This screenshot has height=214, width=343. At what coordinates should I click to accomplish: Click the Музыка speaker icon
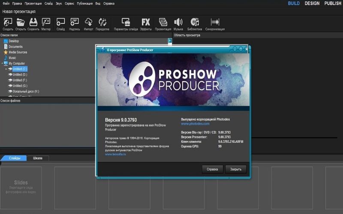(178, 22)
